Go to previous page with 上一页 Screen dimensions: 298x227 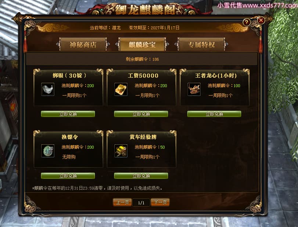pyautogui.click(x=122, y=202)
